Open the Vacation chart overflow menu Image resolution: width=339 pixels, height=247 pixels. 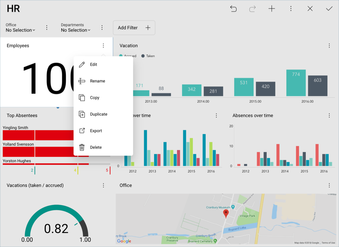point(329,46)
